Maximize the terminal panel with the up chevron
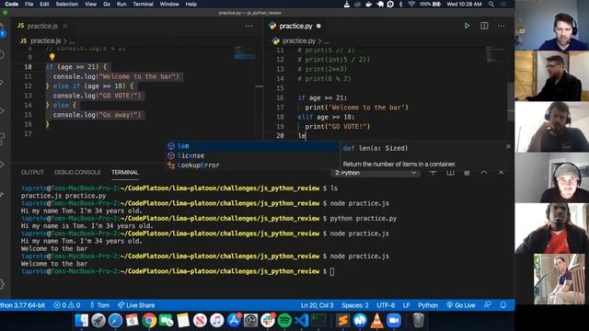Screen dimensions: 589x331 (x=484, y=173)
